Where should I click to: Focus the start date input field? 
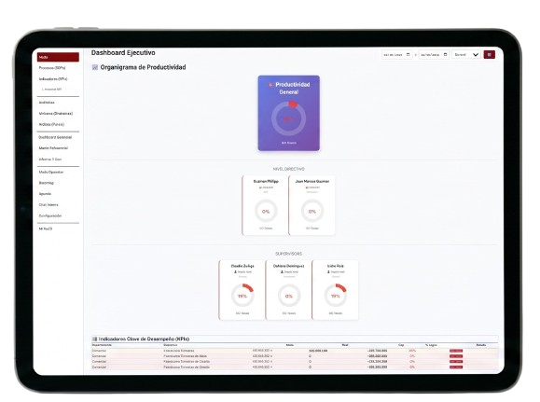click(396, 54)
